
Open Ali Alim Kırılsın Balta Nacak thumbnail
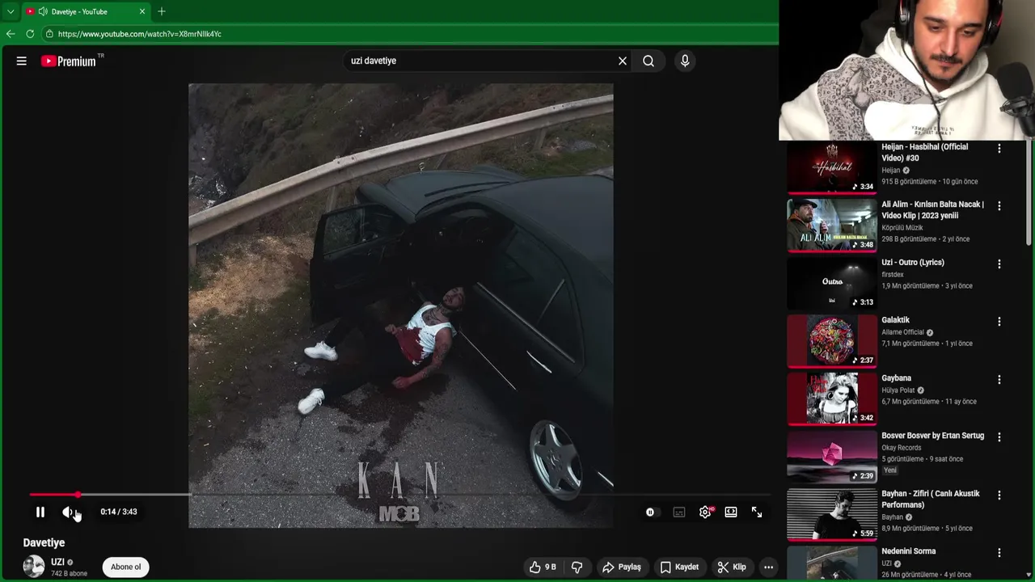[832, 226]
